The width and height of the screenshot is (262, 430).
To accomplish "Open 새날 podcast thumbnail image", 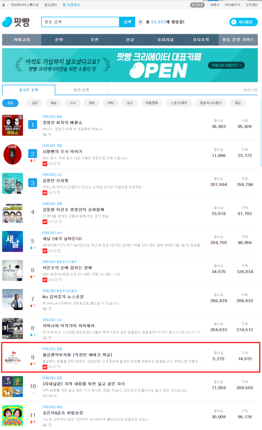I will (x=13, y=242).
